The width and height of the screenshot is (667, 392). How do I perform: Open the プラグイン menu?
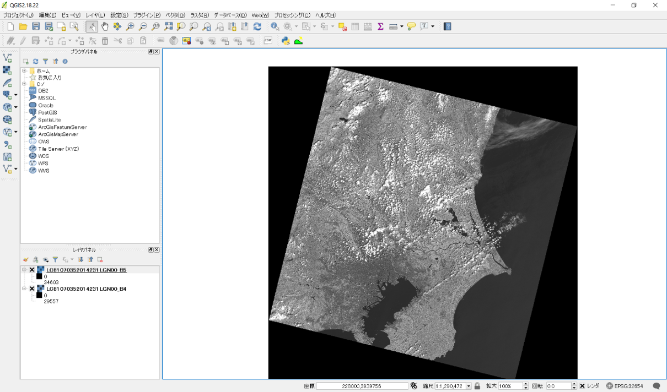(x=147, y=15)
